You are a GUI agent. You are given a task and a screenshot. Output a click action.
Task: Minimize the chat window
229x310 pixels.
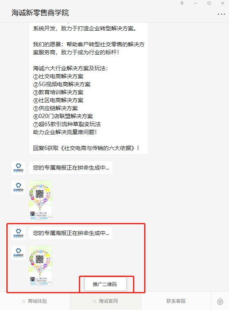pos(196,3)
